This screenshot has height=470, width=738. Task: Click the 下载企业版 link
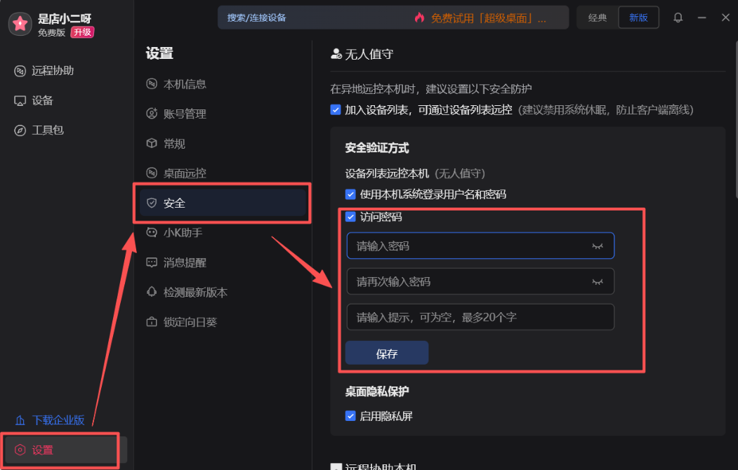(x=58, y=419)
